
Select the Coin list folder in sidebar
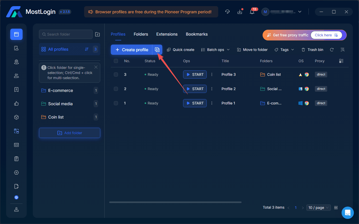click(69, 117)
